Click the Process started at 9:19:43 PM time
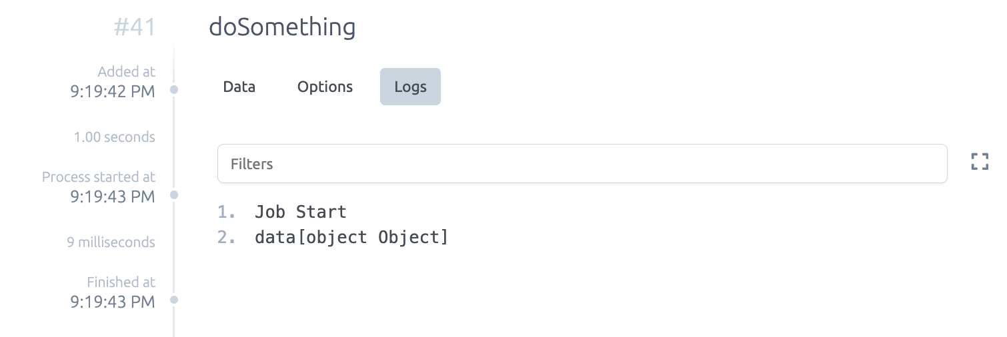 [x=113, y=196]
